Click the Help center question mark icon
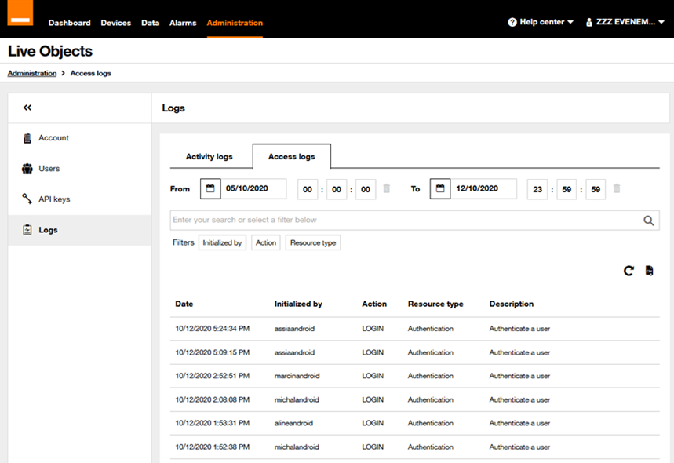This screenshot has height=463, width=674. (x=512, y=22)
